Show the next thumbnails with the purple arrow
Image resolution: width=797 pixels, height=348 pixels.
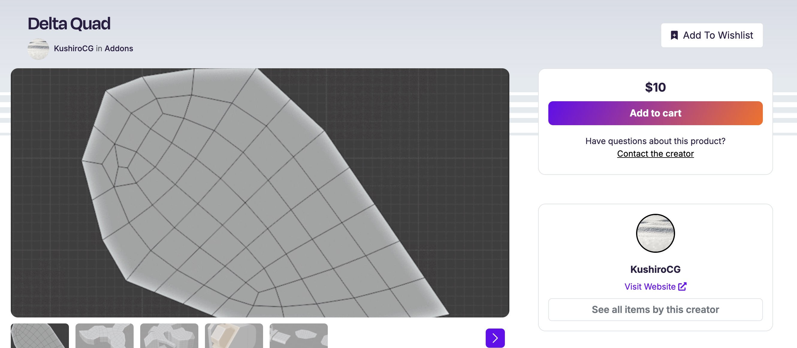pos(495,338)
